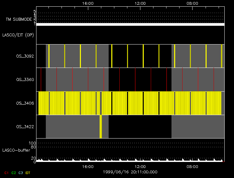The height and width of the screenshot is (178, 234).
Task: Click the leftmost red line in OS_3360
Action: [x=41, y=79]
